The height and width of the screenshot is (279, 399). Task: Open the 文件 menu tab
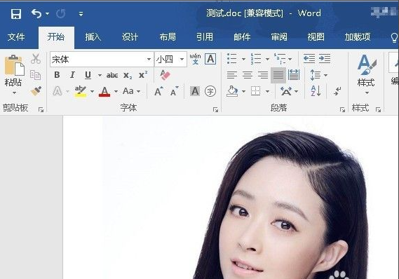click(16, 37)
